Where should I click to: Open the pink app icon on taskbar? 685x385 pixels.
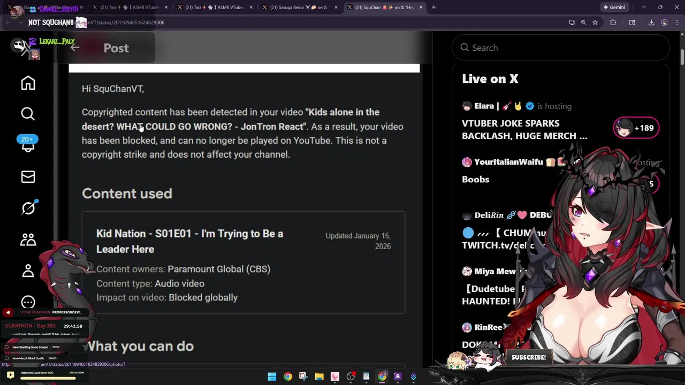(x=335, y=376)
